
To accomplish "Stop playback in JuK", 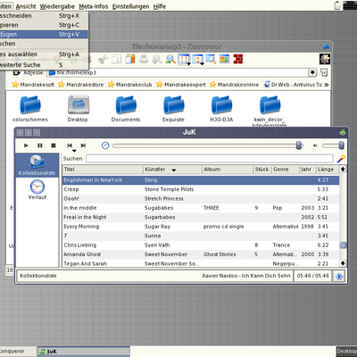I will (54, 145).
